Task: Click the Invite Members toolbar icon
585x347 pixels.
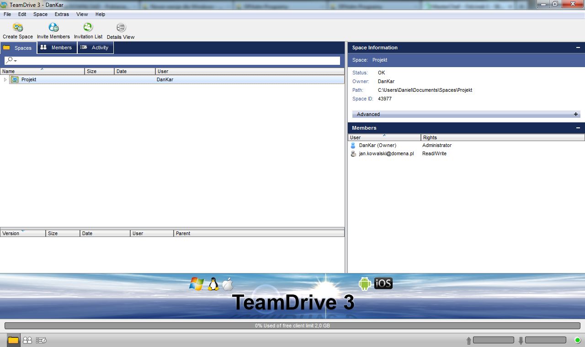Action: pyautogui.click(x=53, y=30)
